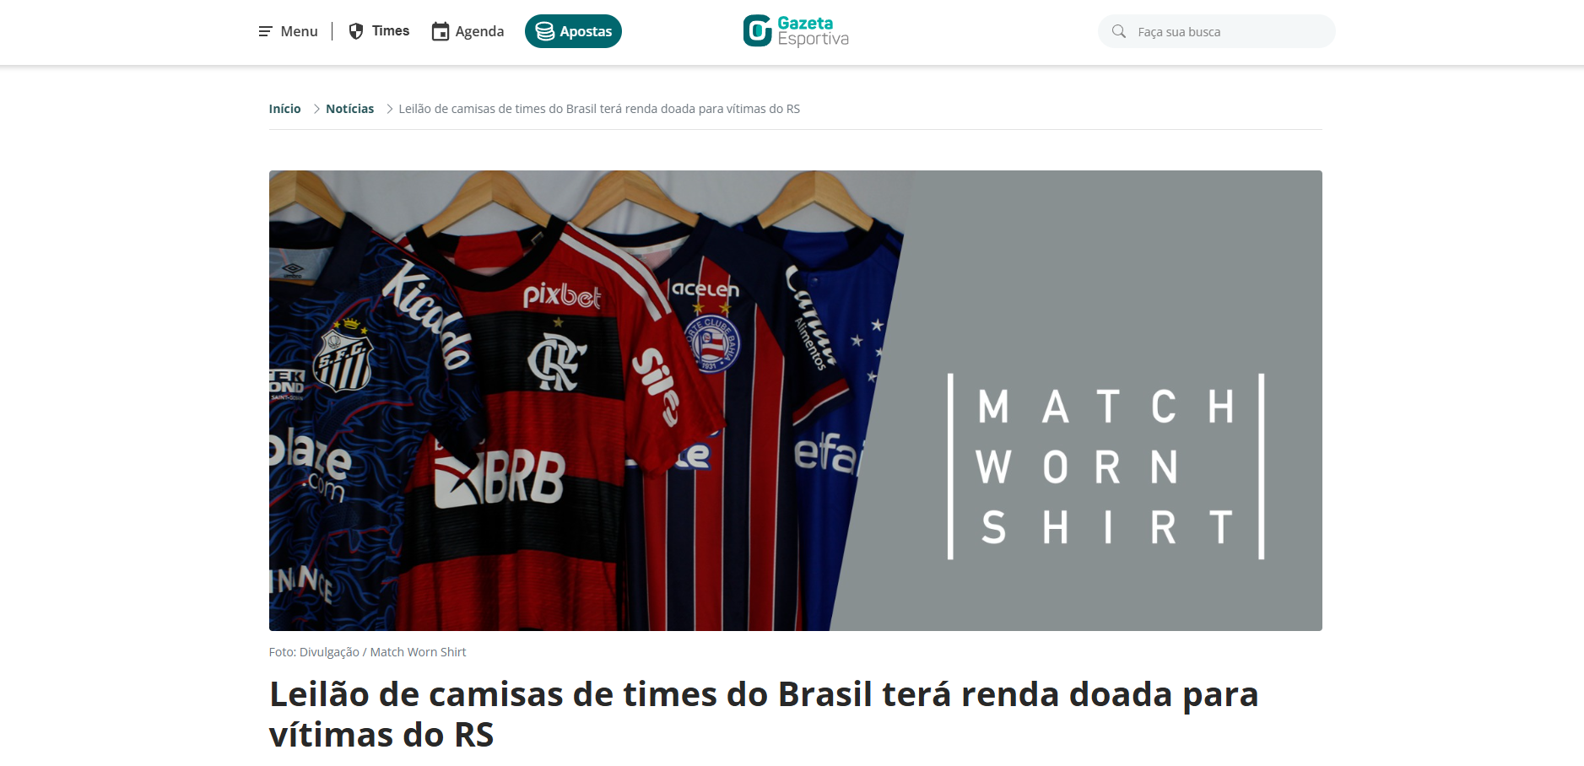The width and height of the screenshot is (1584, 766).
Task: Click the calendar icon beside Agenda
Action: pyautogui.click(x=441, y=31)
